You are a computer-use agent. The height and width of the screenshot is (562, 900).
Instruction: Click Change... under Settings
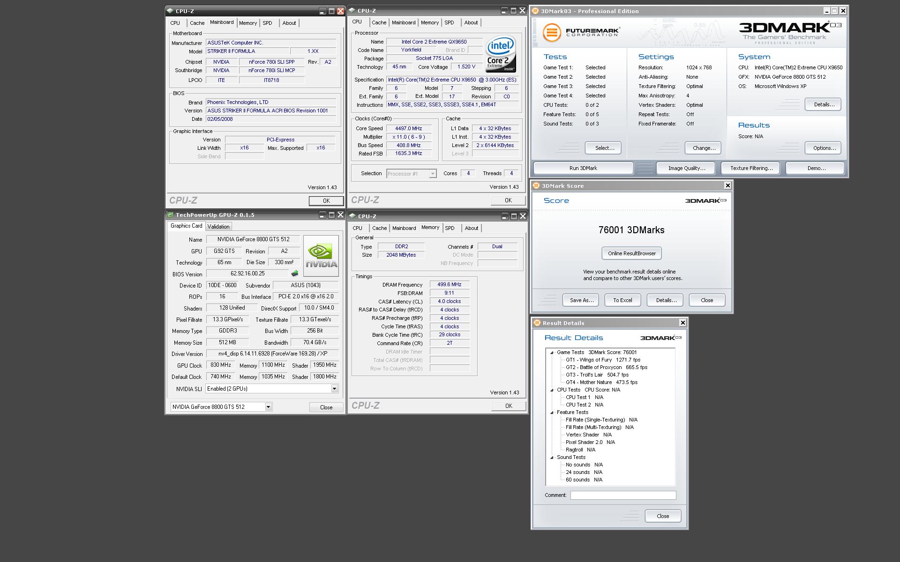click(704, 148)
